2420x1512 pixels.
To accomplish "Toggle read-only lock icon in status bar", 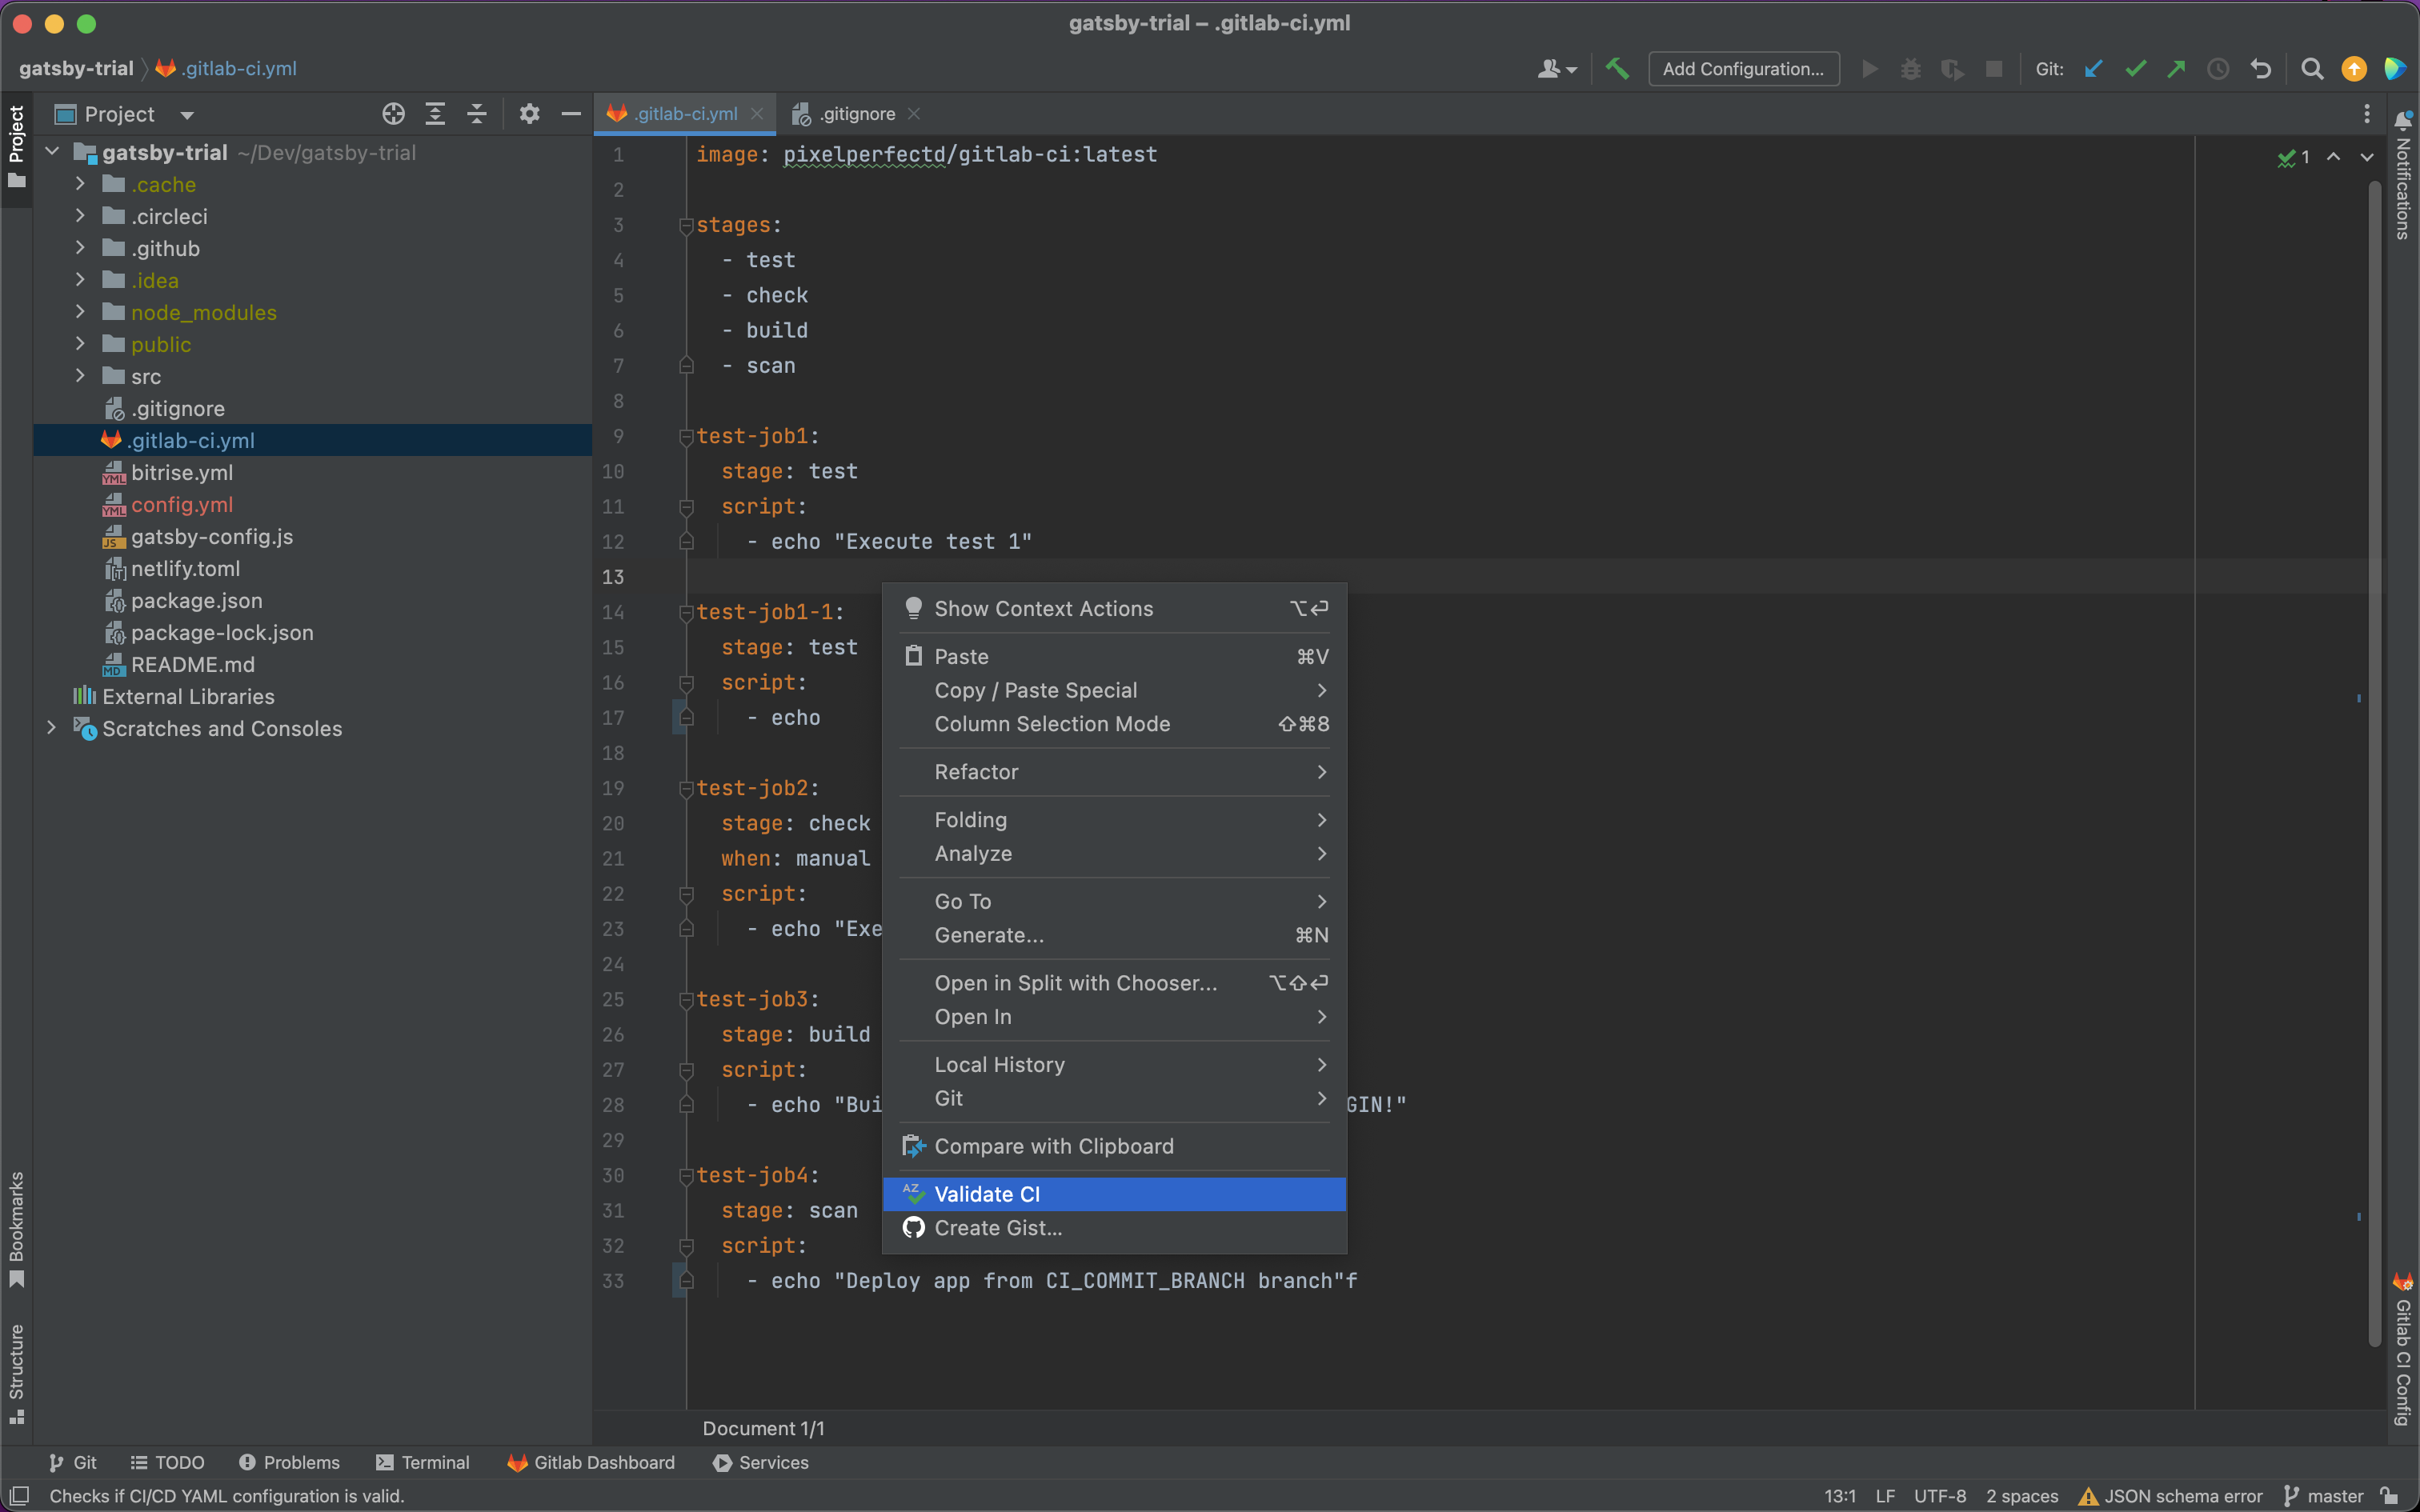I will (x=2389, y=1496).
